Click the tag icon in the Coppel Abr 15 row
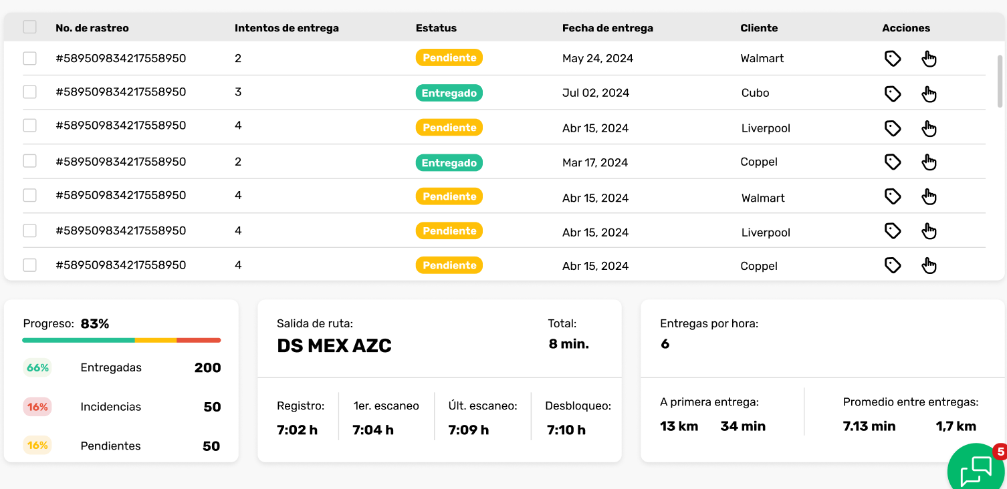 click(893, 265)
